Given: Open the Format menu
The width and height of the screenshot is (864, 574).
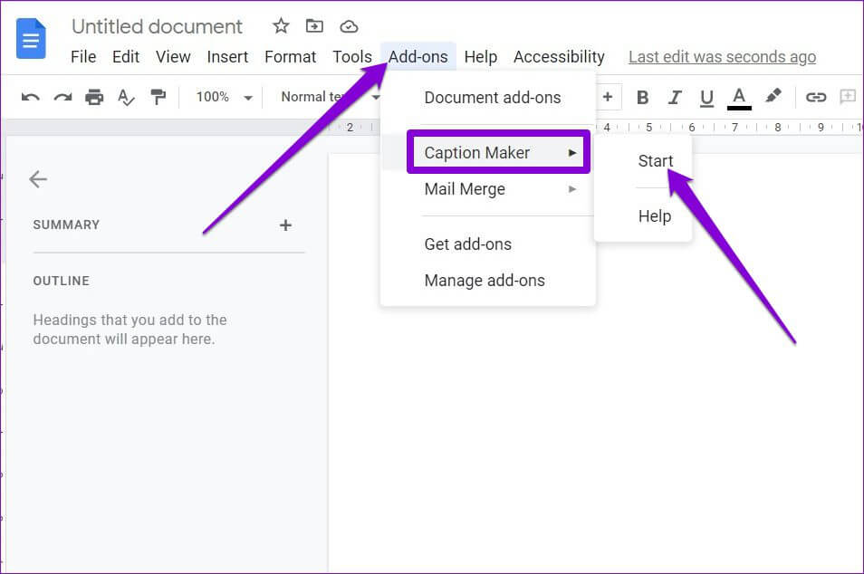Looking at the screenshot, I should (291, 57).
